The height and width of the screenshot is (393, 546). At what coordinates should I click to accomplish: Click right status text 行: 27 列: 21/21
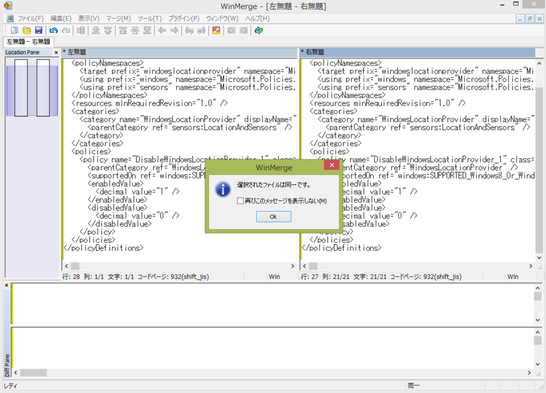(325, 277)
